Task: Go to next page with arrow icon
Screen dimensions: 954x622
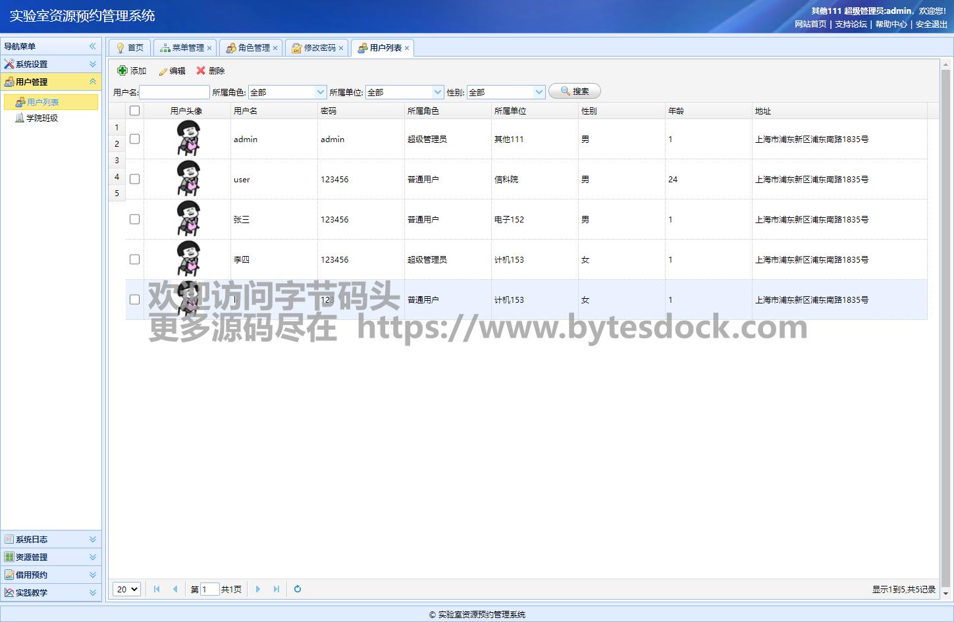Action: (x=258, y=589)
